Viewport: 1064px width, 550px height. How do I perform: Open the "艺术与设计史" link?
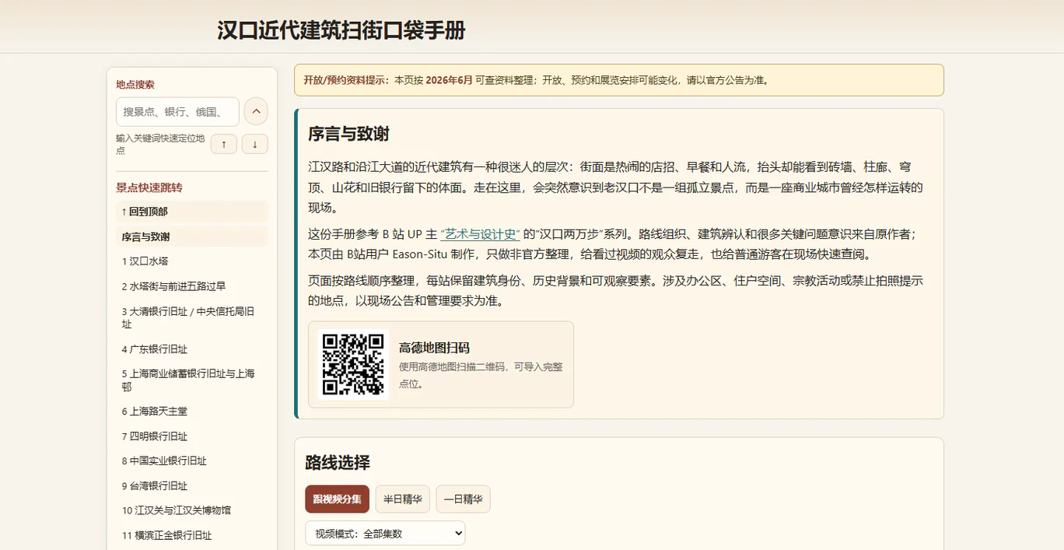480,233
